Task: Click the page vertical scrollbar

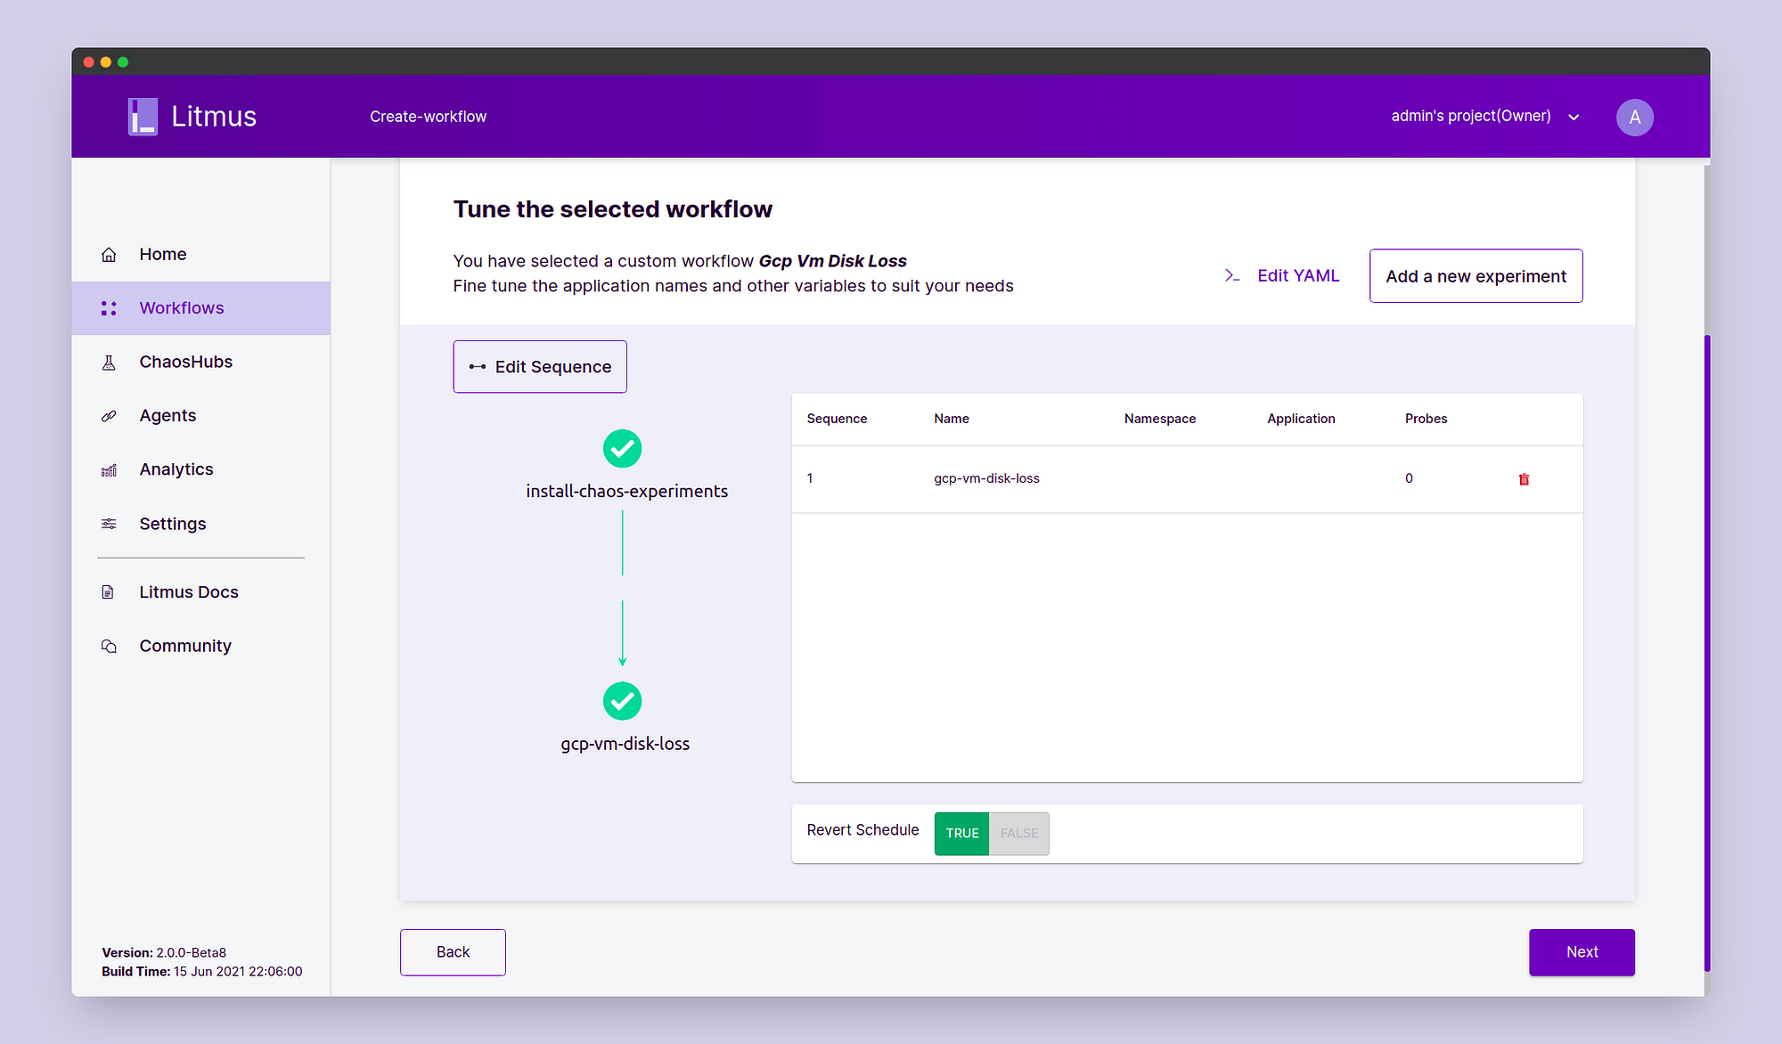Action: pos(1706,653)
